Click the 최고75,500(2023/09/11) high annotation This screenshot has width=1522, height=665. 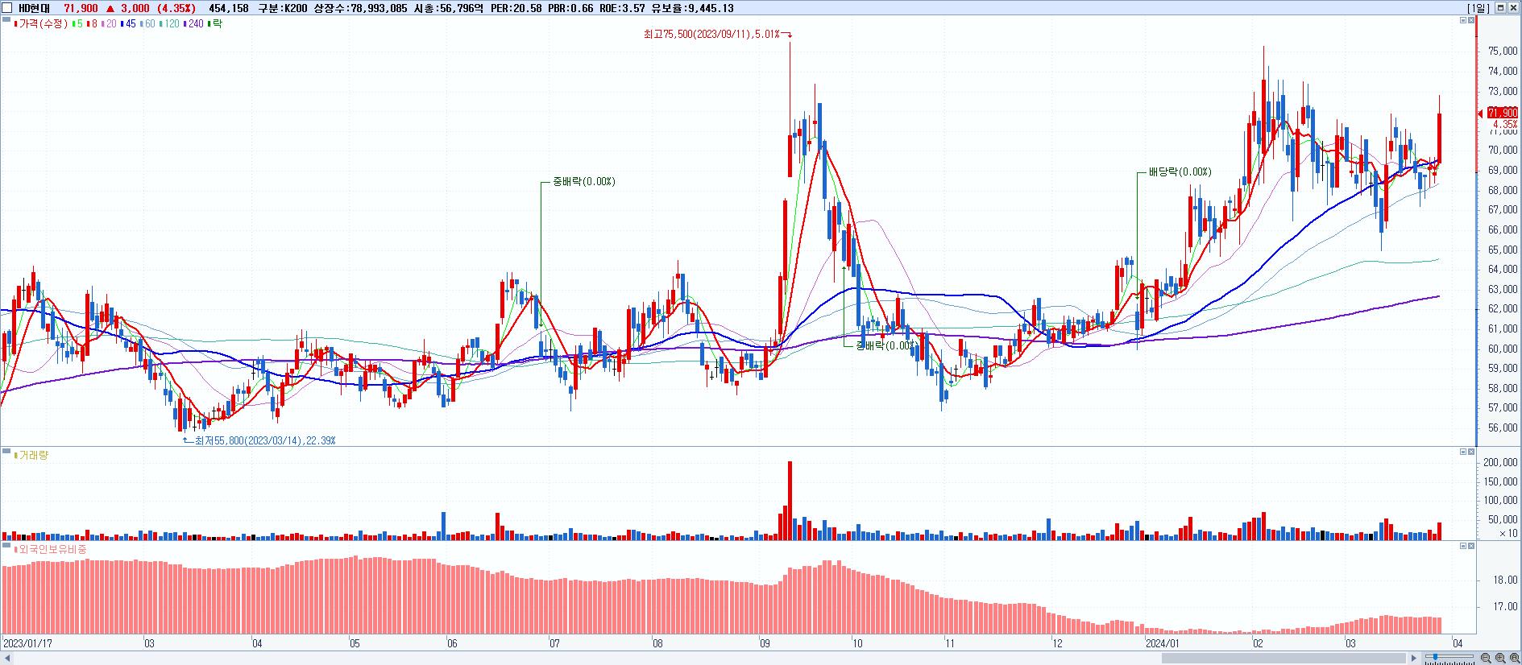(x=711, y=35)
